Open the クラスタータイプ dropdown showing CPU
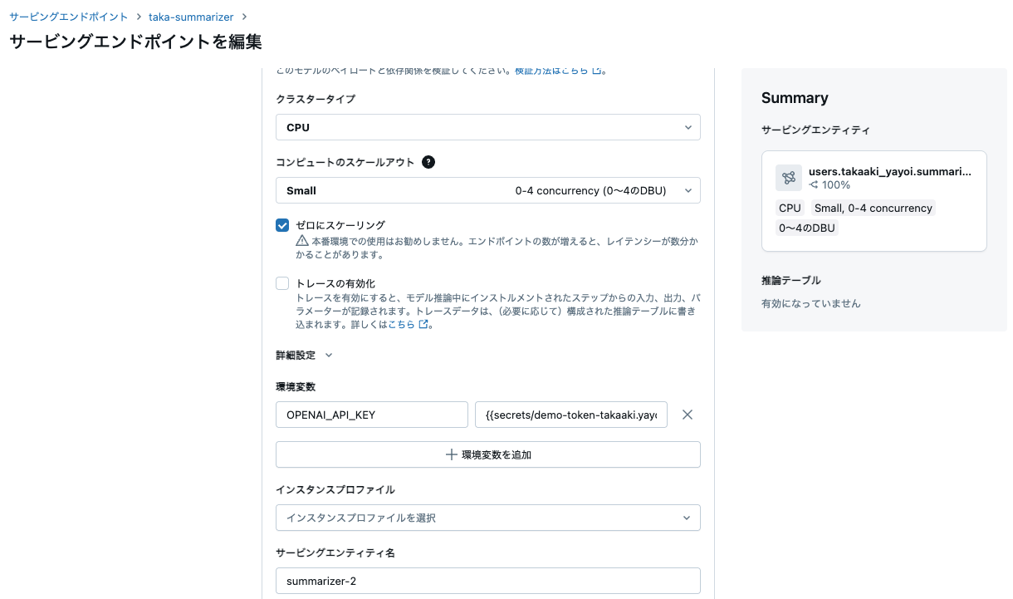The width and height of the screenshot is (1013, 599). pos(487,126)
